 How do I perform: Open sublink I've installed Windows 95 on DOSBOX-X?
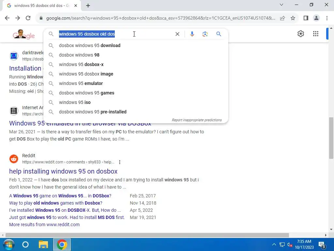click(x=65, y=210)
